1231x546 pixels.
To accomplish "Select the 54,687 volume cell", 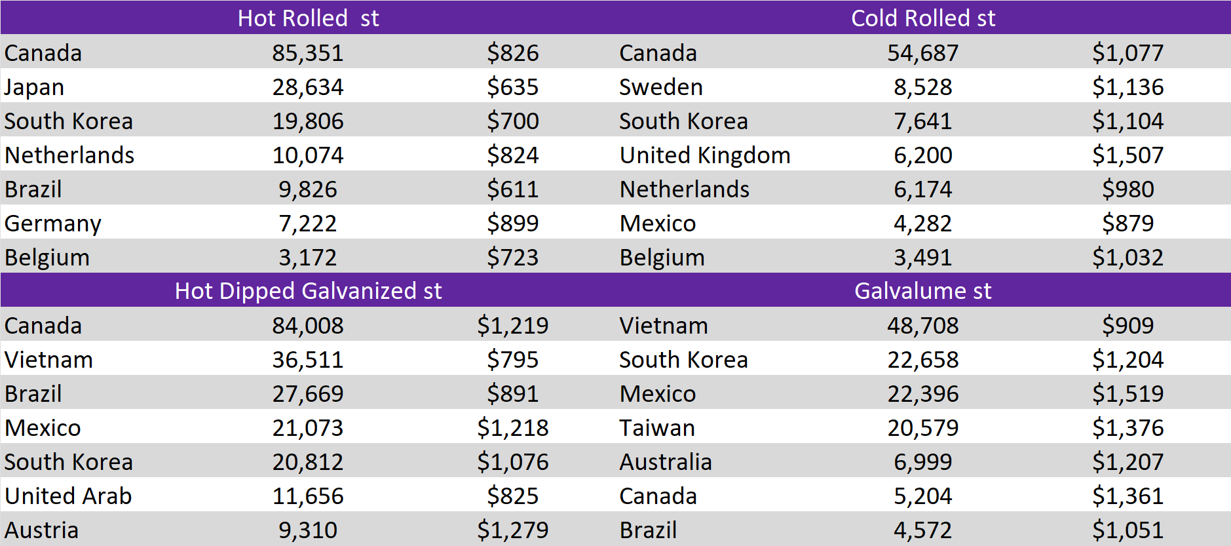I will (x=922, y=53).
